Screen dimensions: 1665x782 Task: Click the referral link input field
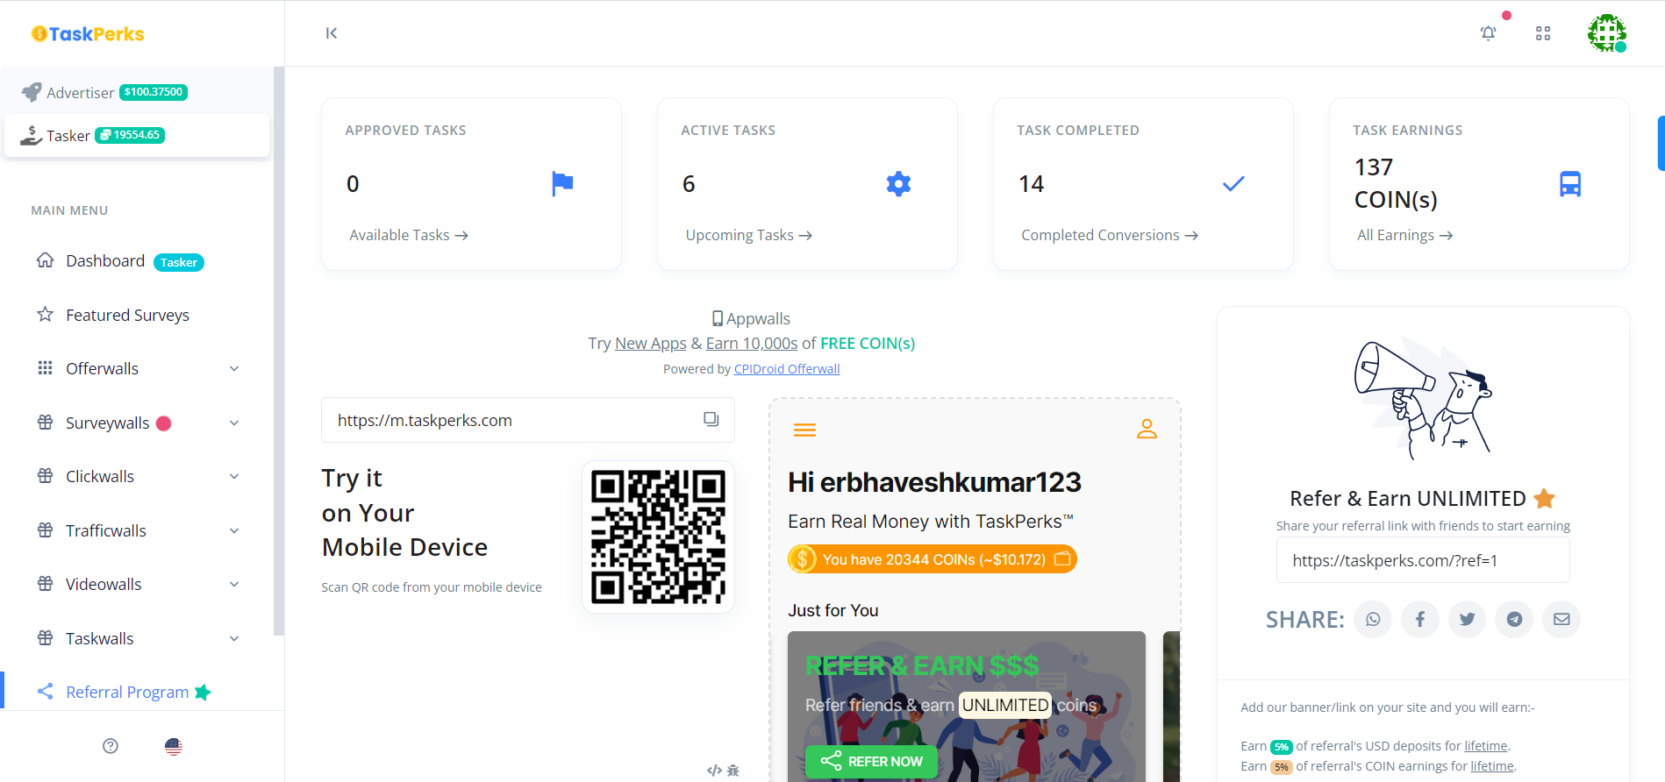click(1423, 560)
